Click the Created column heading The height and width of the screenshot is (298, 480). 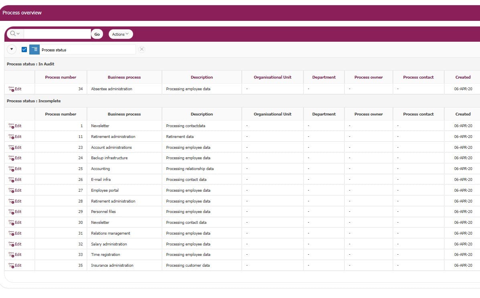point(463,77)
